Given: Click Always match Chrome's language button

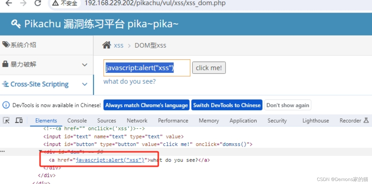Looking at the screenshot, I should tap(146, 105).
